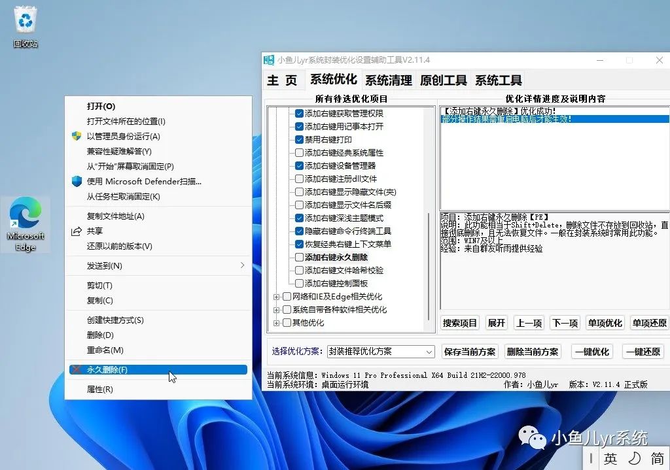Image resolution: width=670 pixels, height=470 pixels.
Task: Check 添加右键注册dll文件
Action: coord(299,179)
